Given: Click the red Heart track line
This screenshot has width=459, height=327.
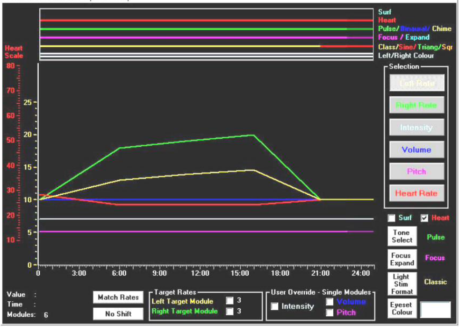Looking at the screenshot, I should point(207,21).
